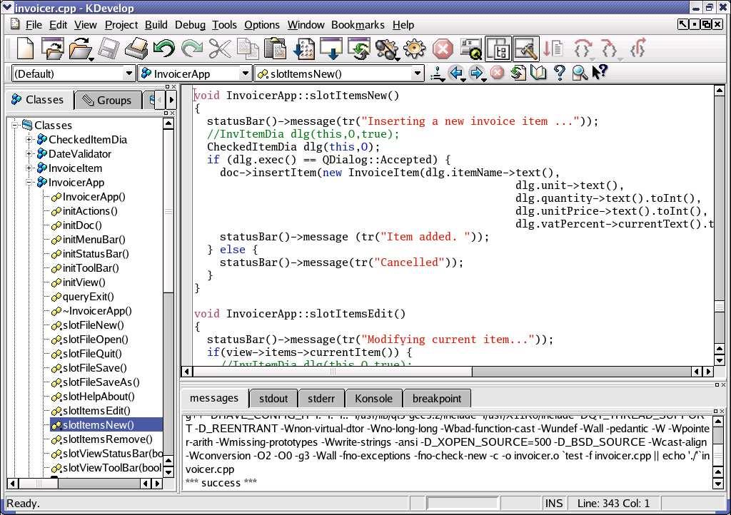Open the (Default) configuration dropdown
731x515 pixels.
coord(129,73)
